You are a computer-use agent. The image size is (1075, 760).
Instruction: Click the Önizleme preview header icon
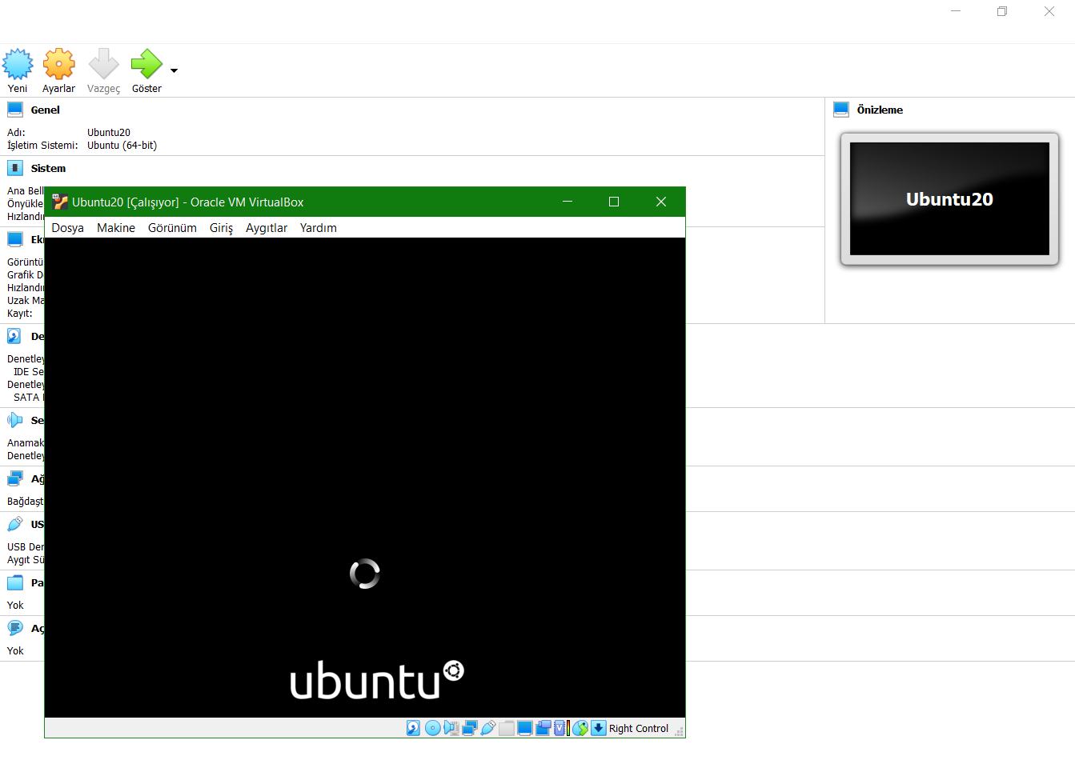(841, 110)
